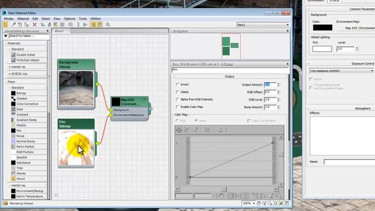Click zoom region icon in status bar
The image size is (375, 211).
[x=270, y=203]
